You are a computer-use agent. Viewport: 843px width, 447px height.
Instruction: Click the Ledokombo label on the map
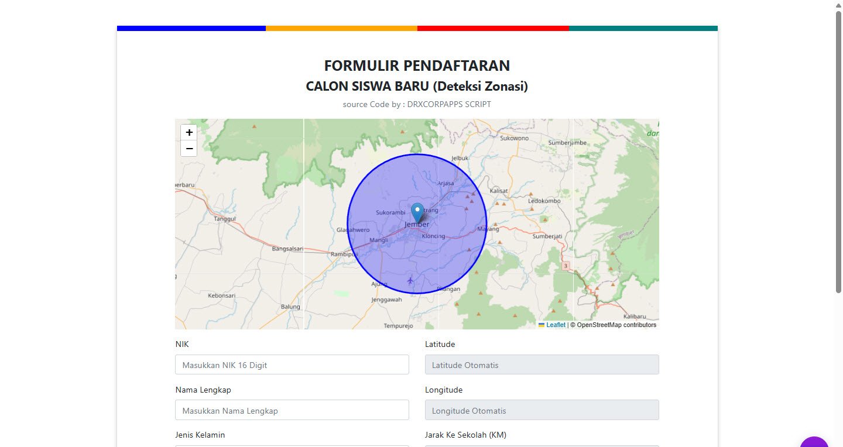544,201
